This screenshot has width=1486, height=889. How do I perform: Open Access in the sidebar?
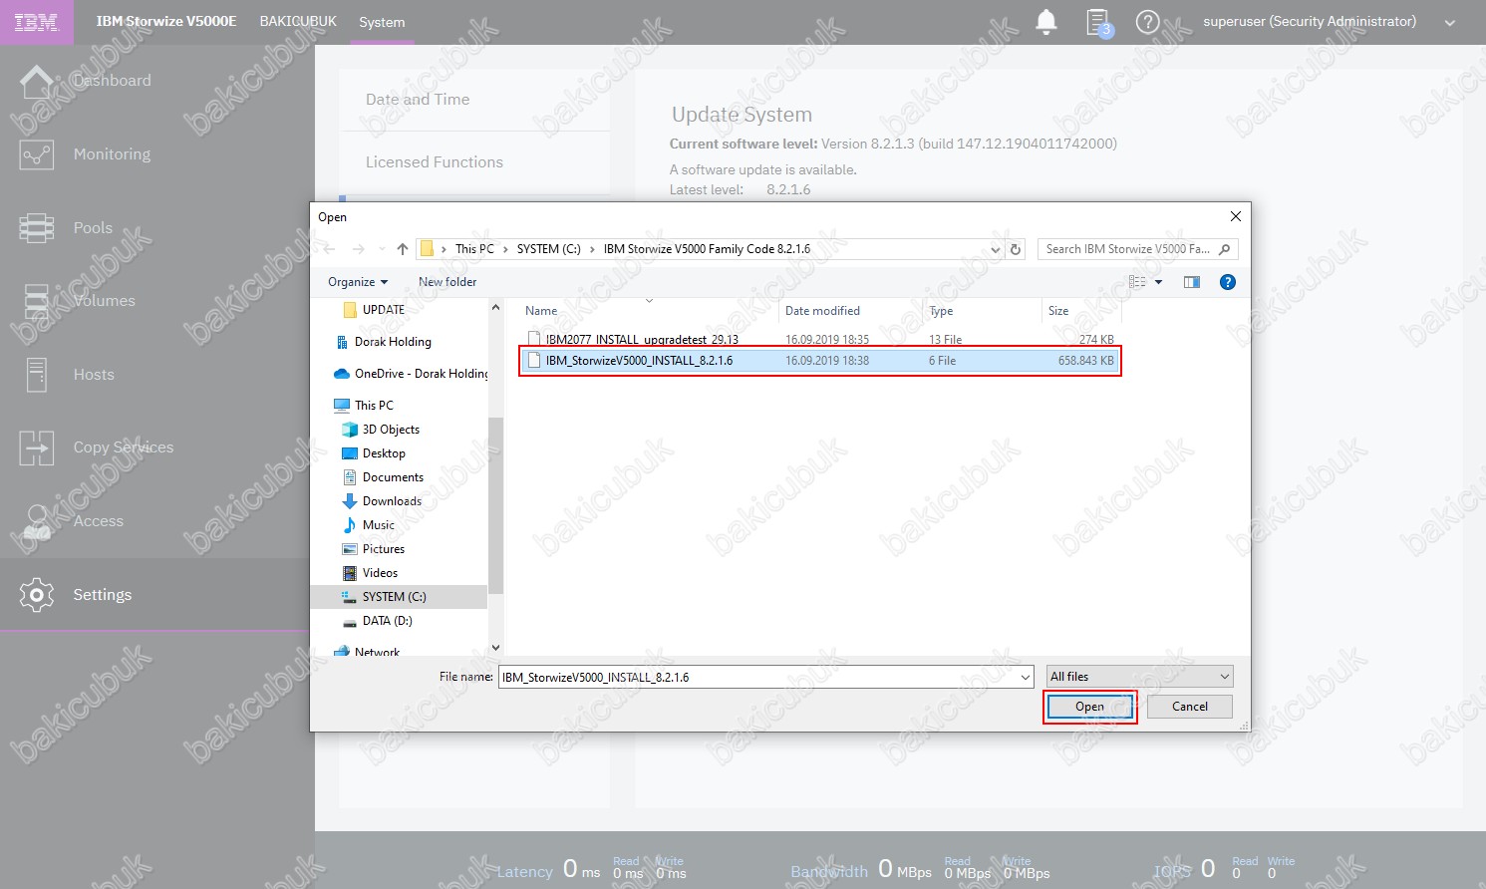point(98,521)
